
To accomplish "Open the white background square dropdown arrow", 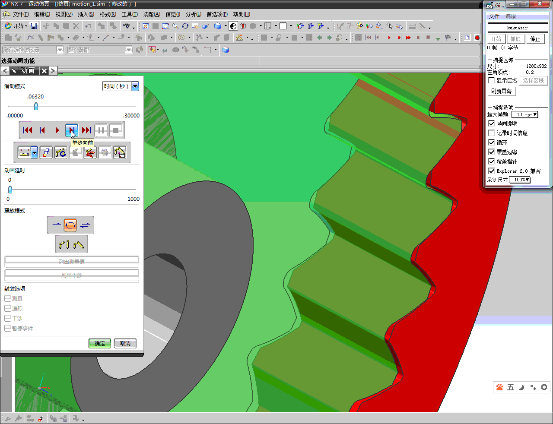I will click(x=291, y=26).
